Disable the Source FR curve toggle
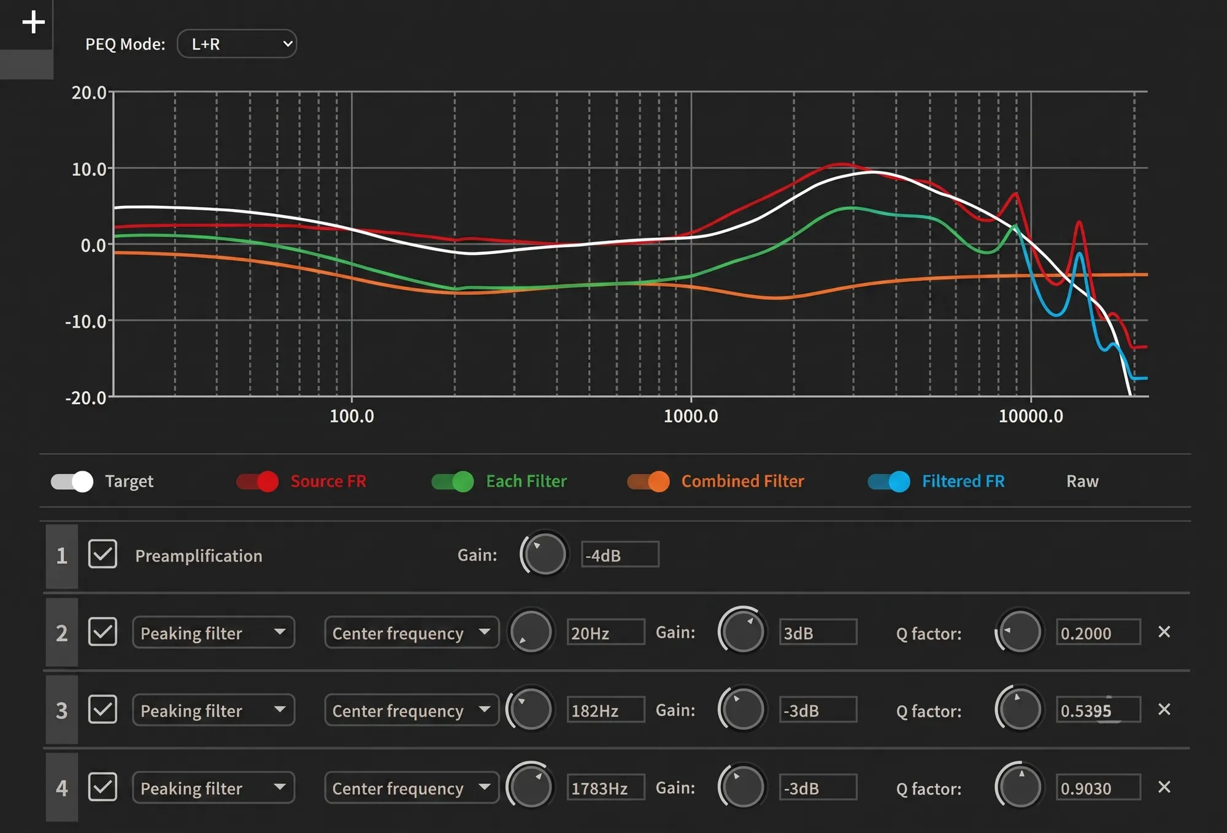 [258, 481]
